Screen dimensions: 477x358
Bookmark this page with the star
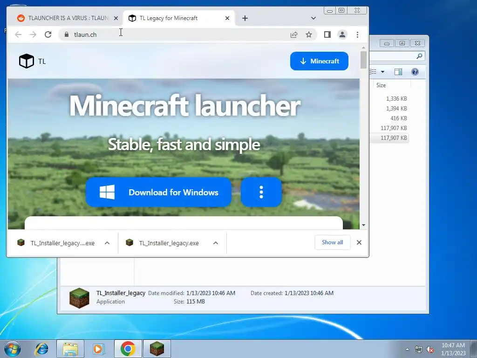(309, 34)
